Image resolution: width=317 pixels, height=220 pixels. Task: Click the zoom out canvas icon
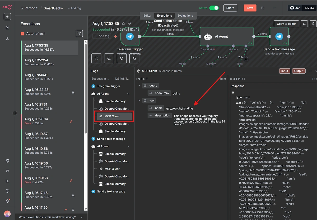(122, 58)
